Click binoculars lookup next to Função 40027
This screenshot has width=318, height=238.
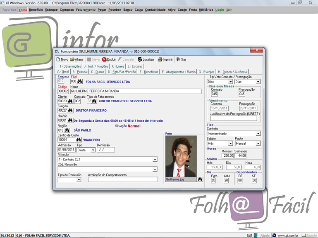pyautogui.click(x=70, y=111)
